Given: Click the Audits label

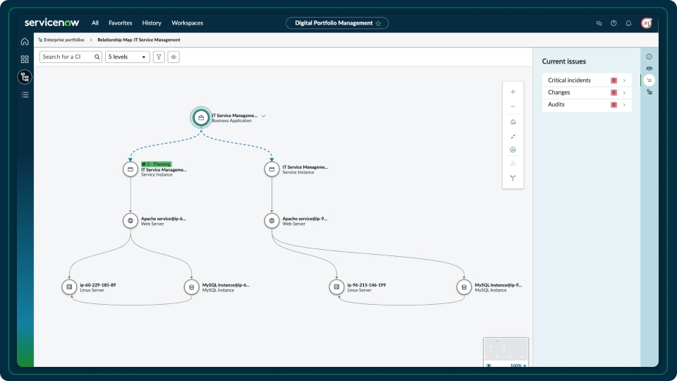Looking at the screenshot, I should pos(556,104).
